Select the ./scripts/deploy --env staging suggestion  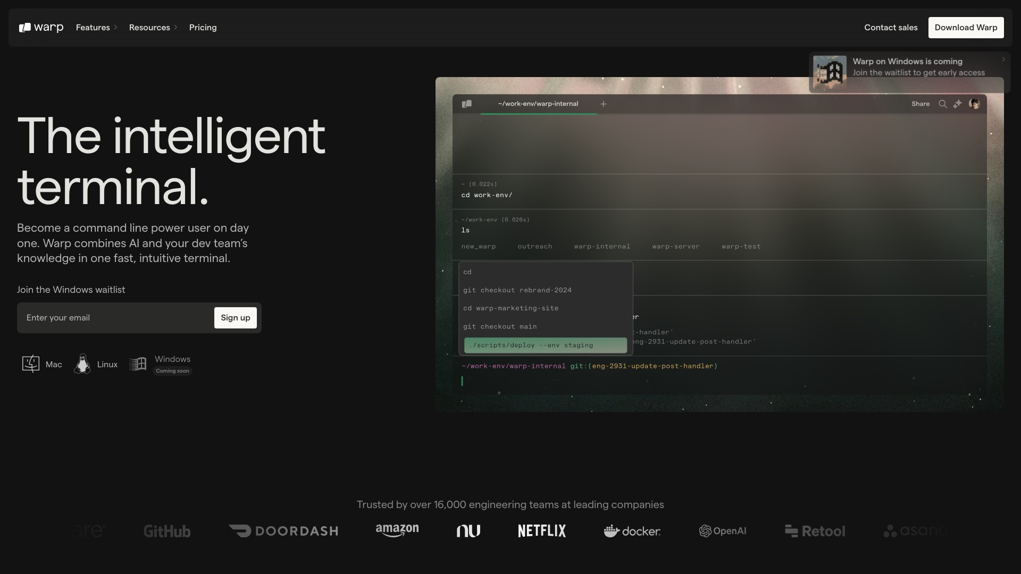coord(545,345)
